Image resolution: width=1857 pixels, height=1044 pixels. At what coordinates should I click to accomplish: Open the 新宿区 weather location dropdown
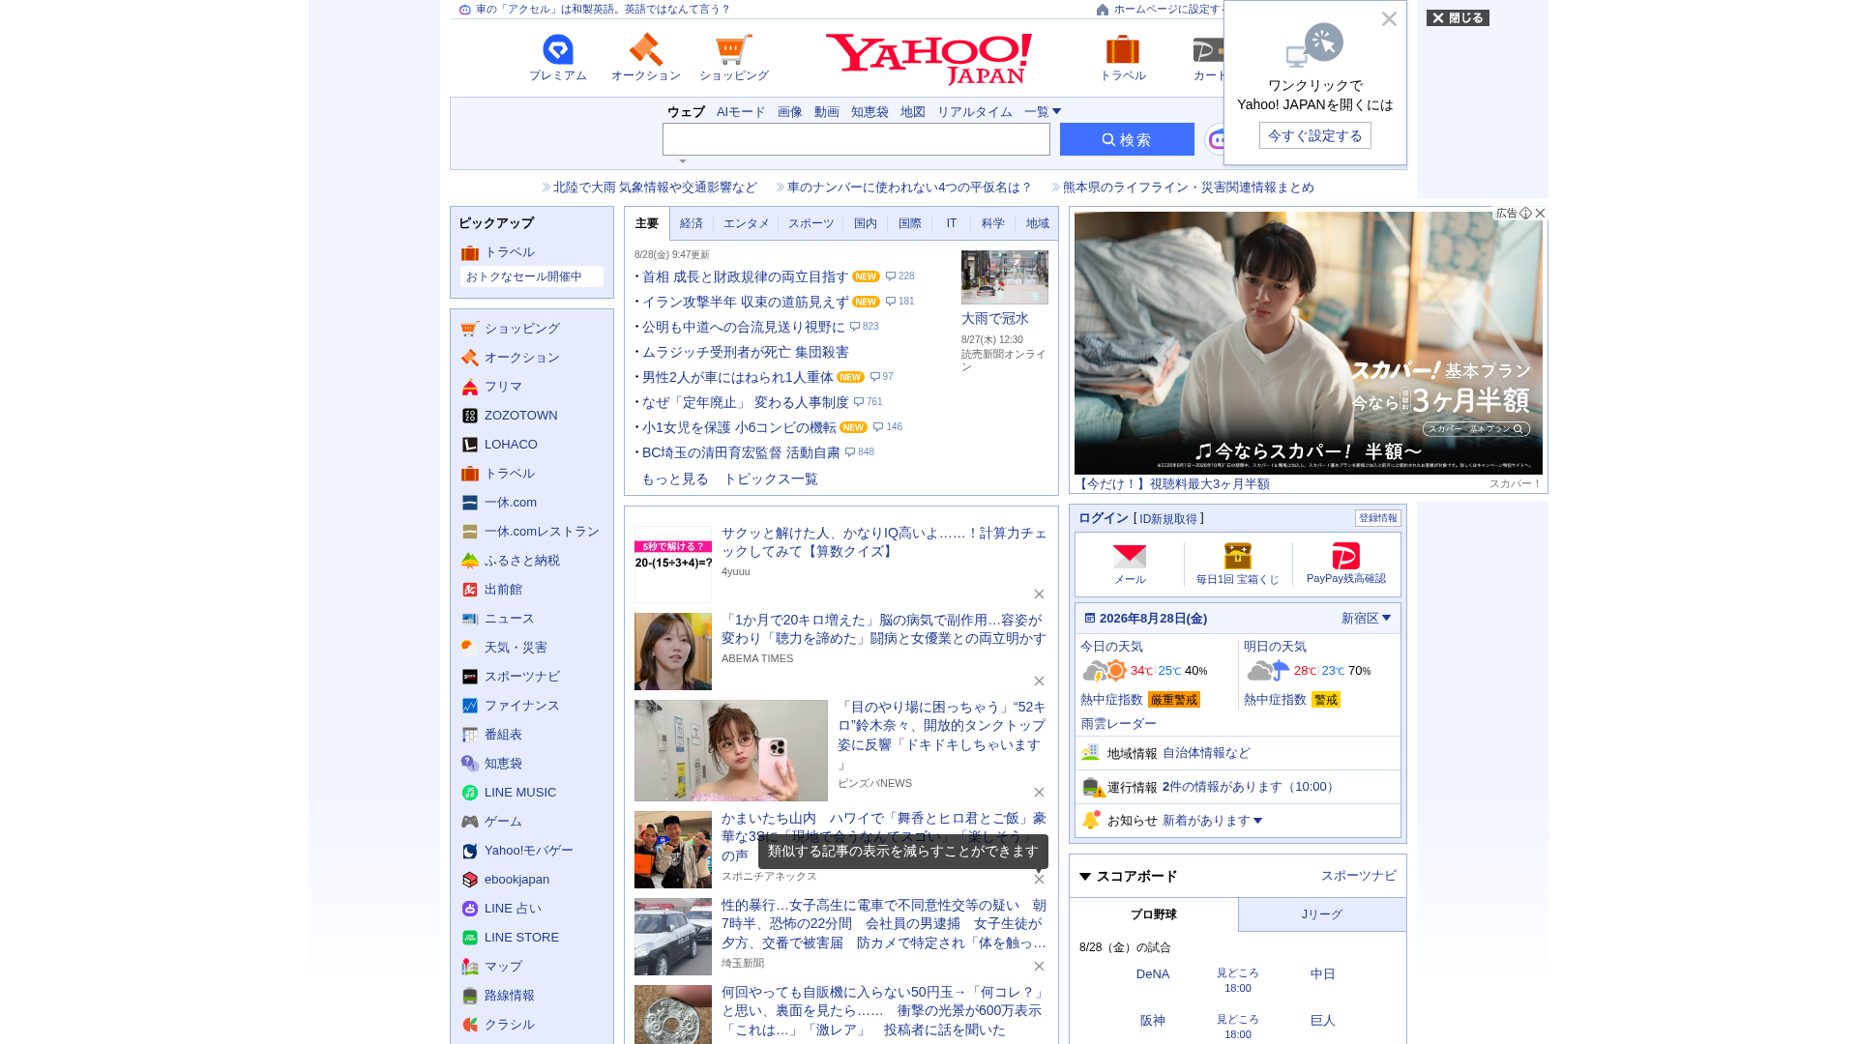(1366, 619)
